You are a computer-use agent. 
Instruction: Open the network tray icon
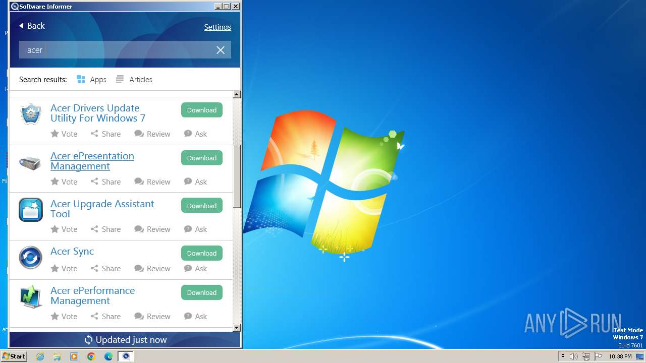point(585,356)
